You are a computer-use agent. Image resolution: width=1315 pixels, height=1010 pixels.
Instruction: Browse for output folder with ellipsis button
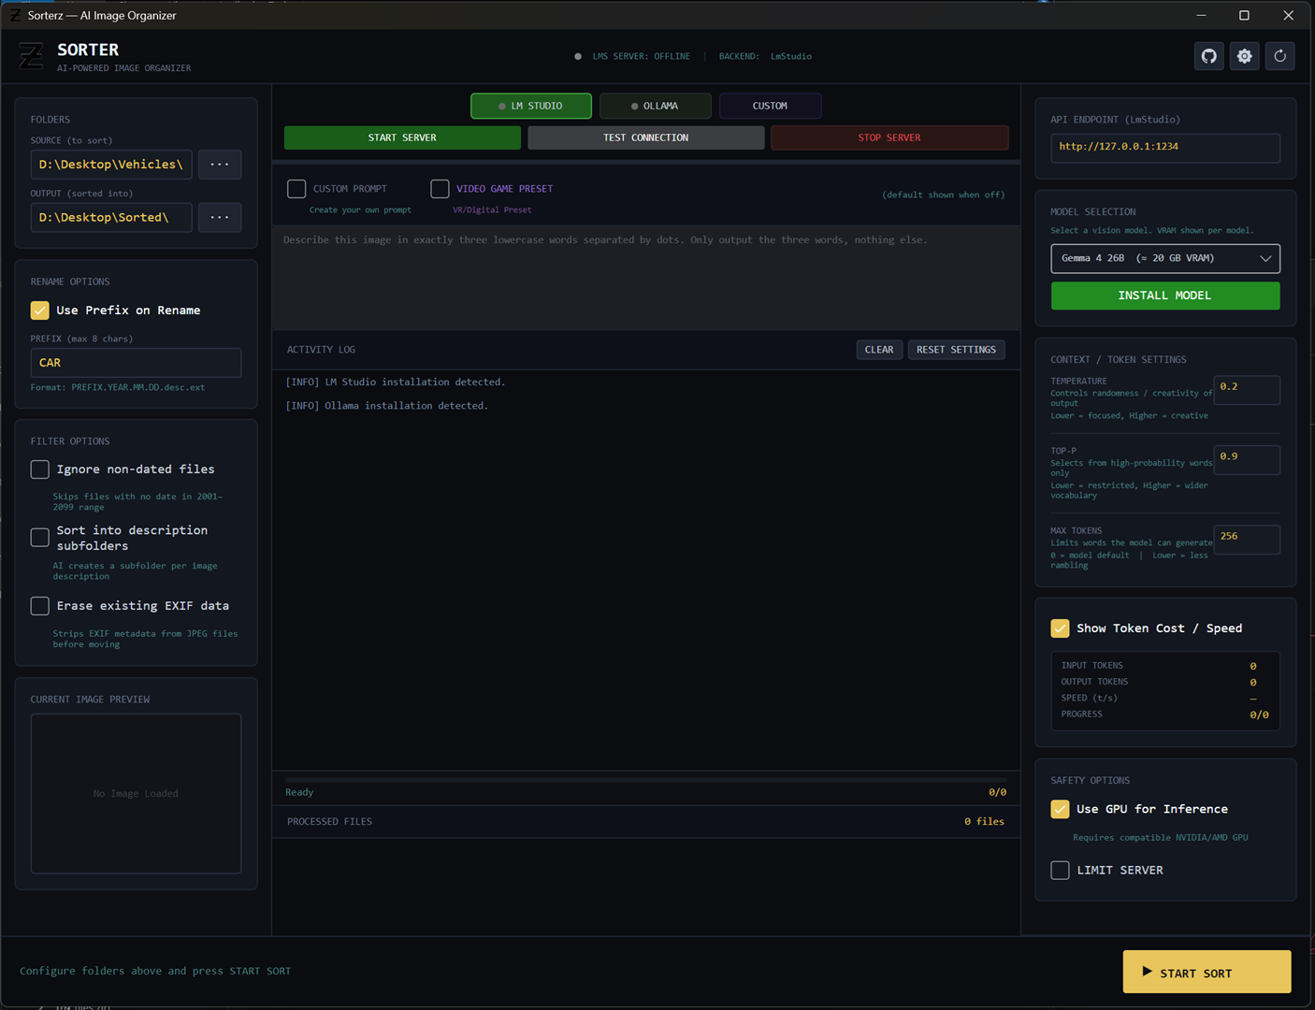[x=220, y=218]
